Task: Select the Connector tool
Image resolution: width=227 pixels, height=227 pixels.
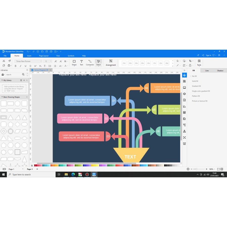Action: tap(90, 63)
